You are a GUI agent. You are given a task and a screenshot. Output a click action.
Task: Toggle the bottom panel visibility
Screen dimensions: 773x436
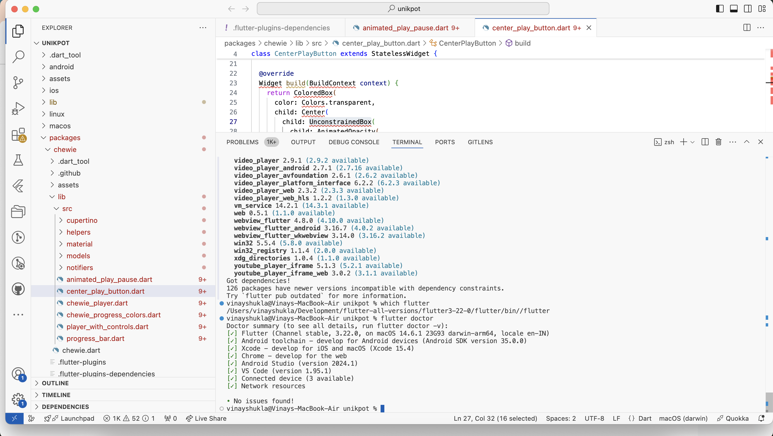[734, 9]
